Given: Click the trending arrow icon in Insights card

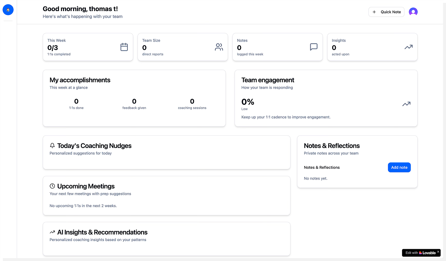Looking at the screenshot, I should coord(408,47).
